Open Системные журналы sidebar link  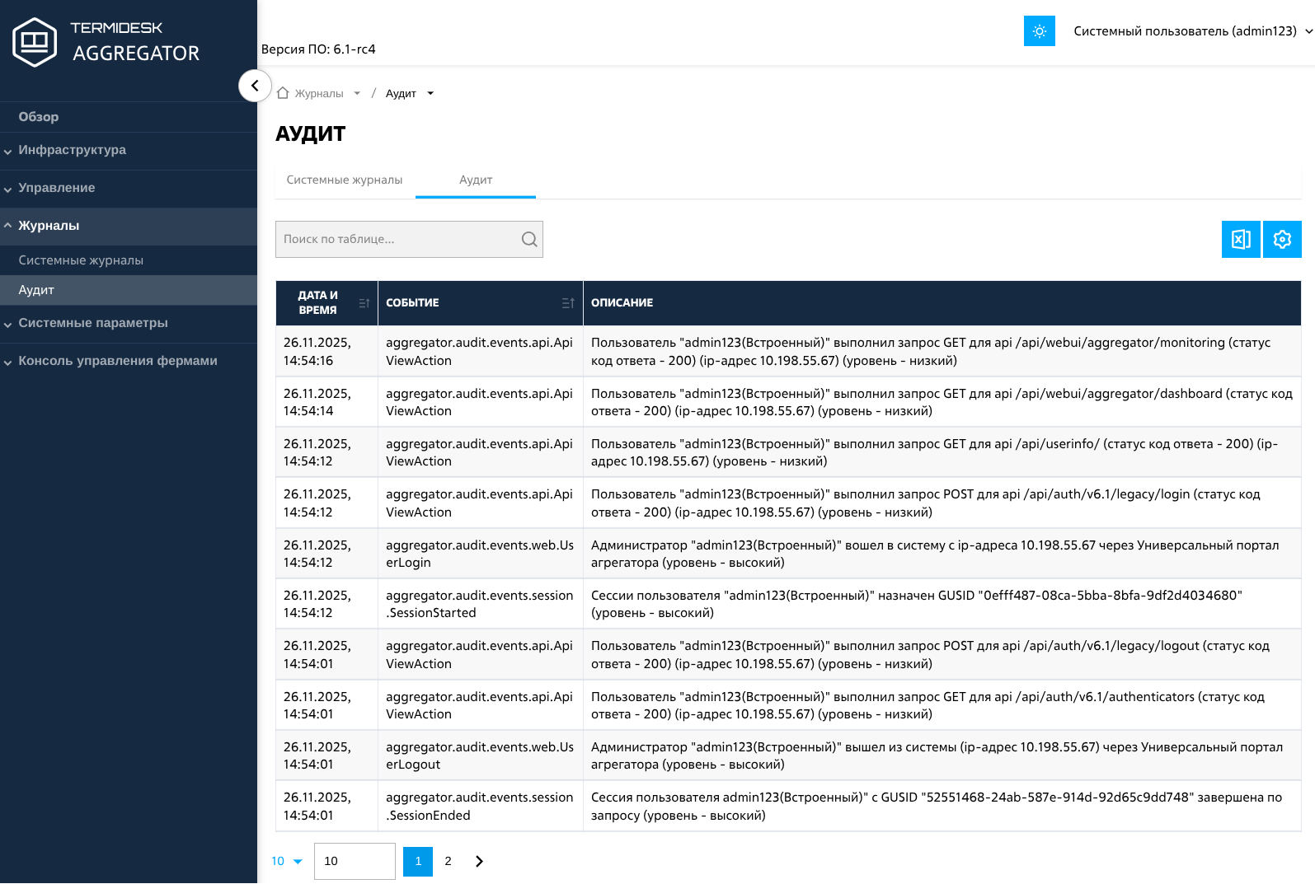81,260
